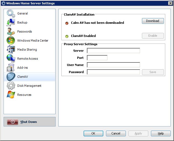This screenshot has width=174, height=141.
Task: Click the Add-ins package icon
Action: (11, 68)
